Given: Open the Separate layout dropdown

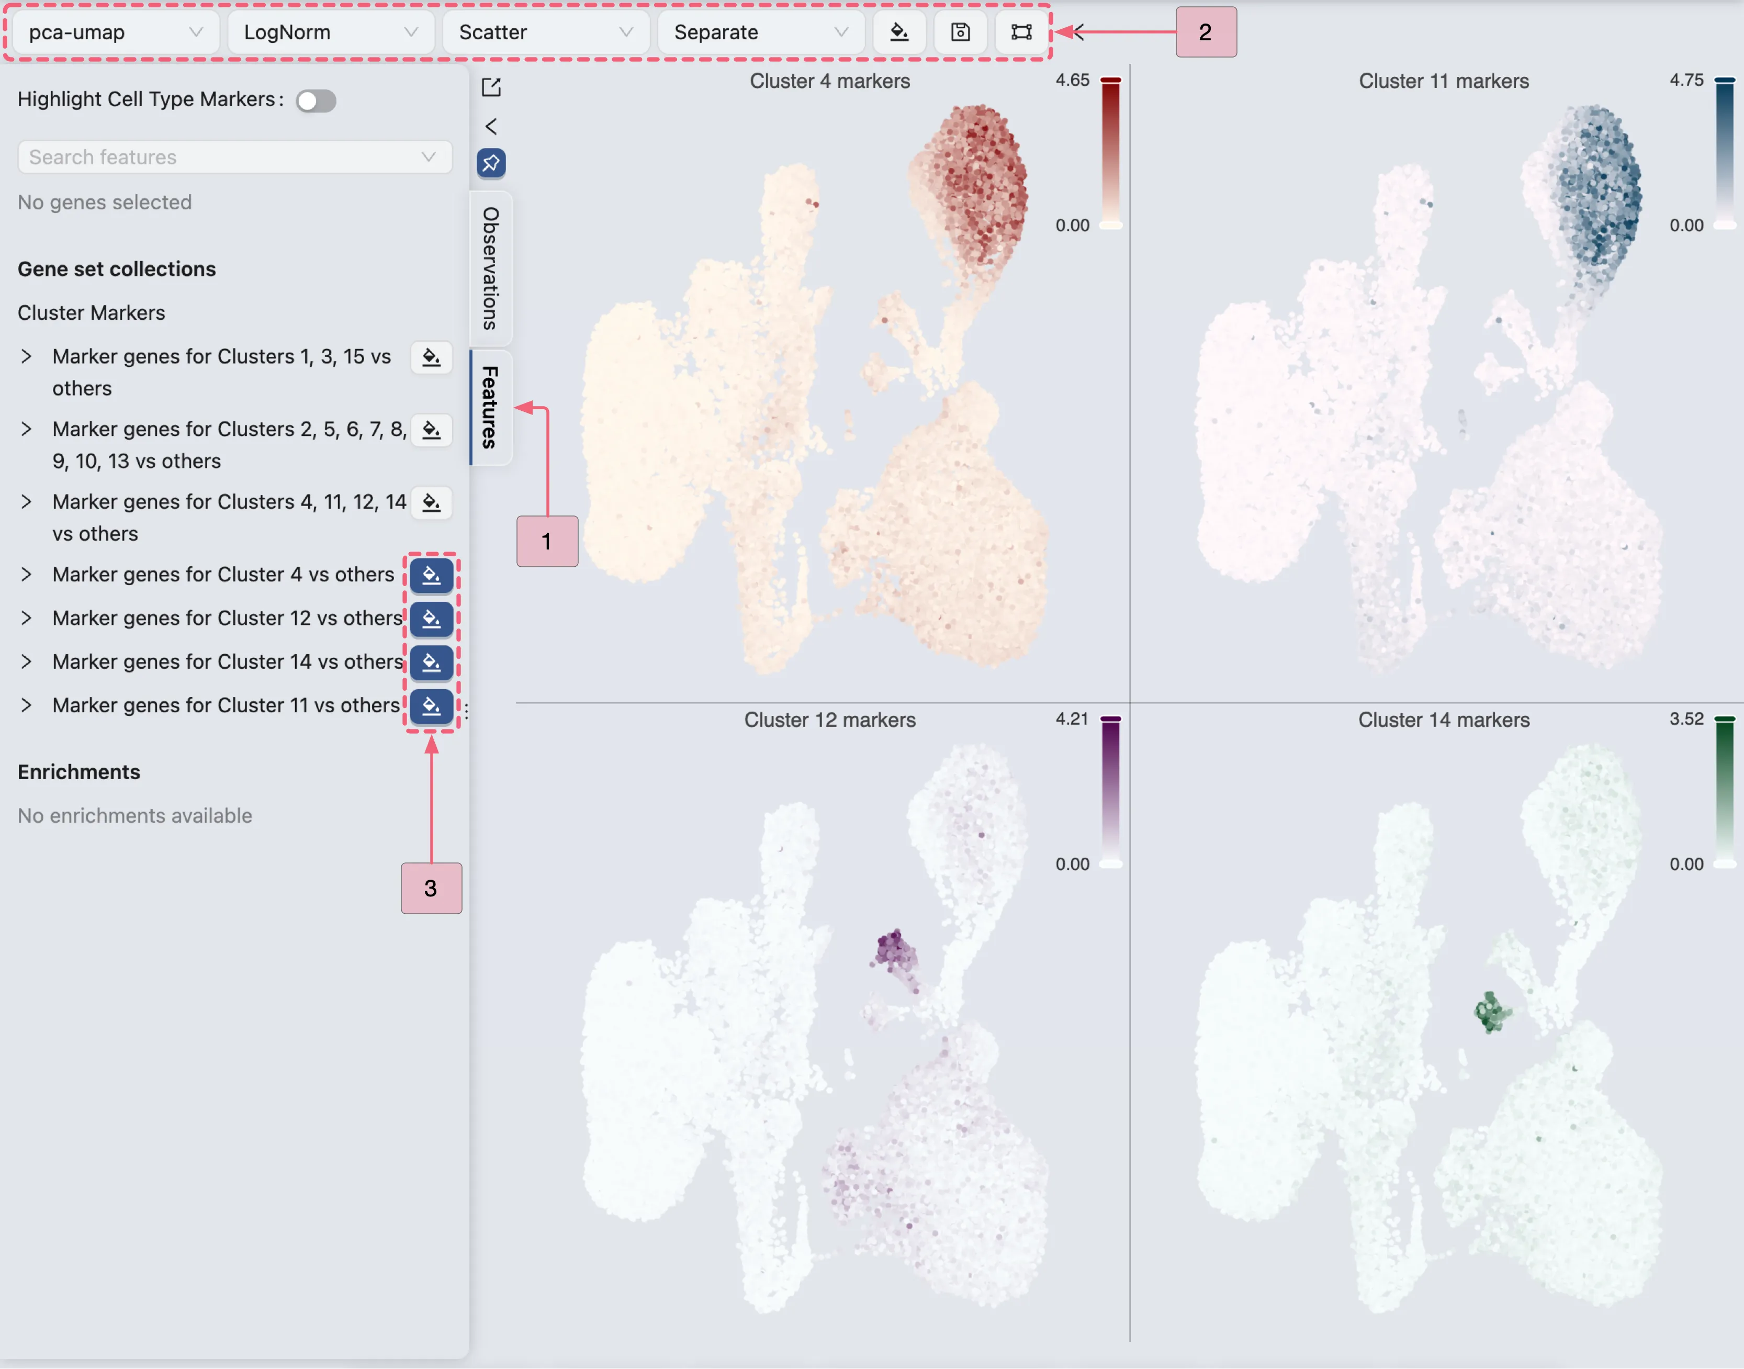Looking at the screenshot, I should point(759,32).
